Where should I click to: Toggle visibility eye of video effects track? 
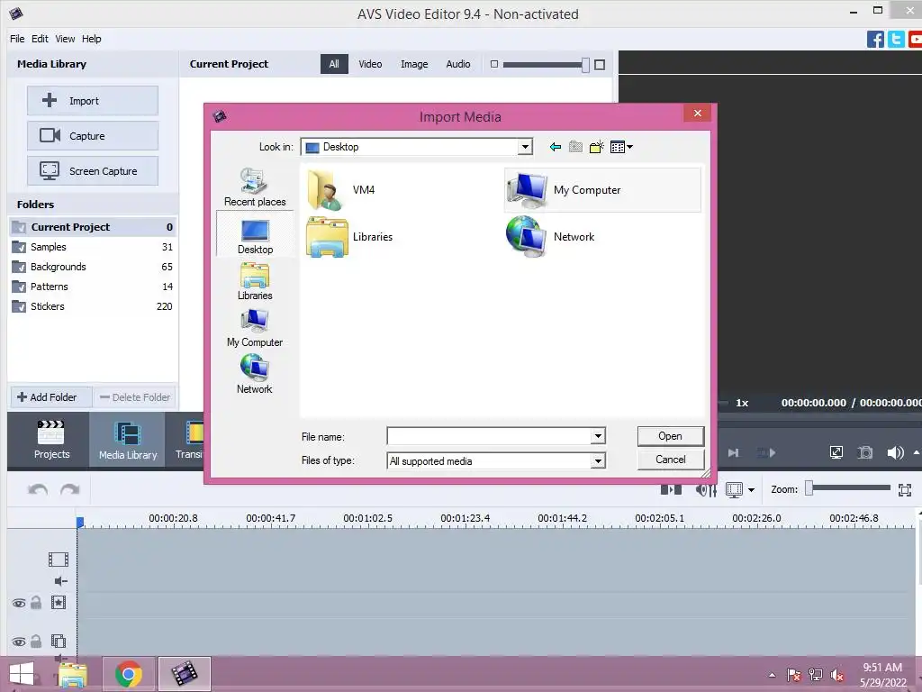pos(19,603)
